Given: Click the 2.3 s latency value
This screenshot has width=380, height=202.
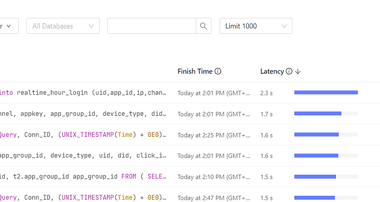Looking at the screenshot, I should [267, 93].
